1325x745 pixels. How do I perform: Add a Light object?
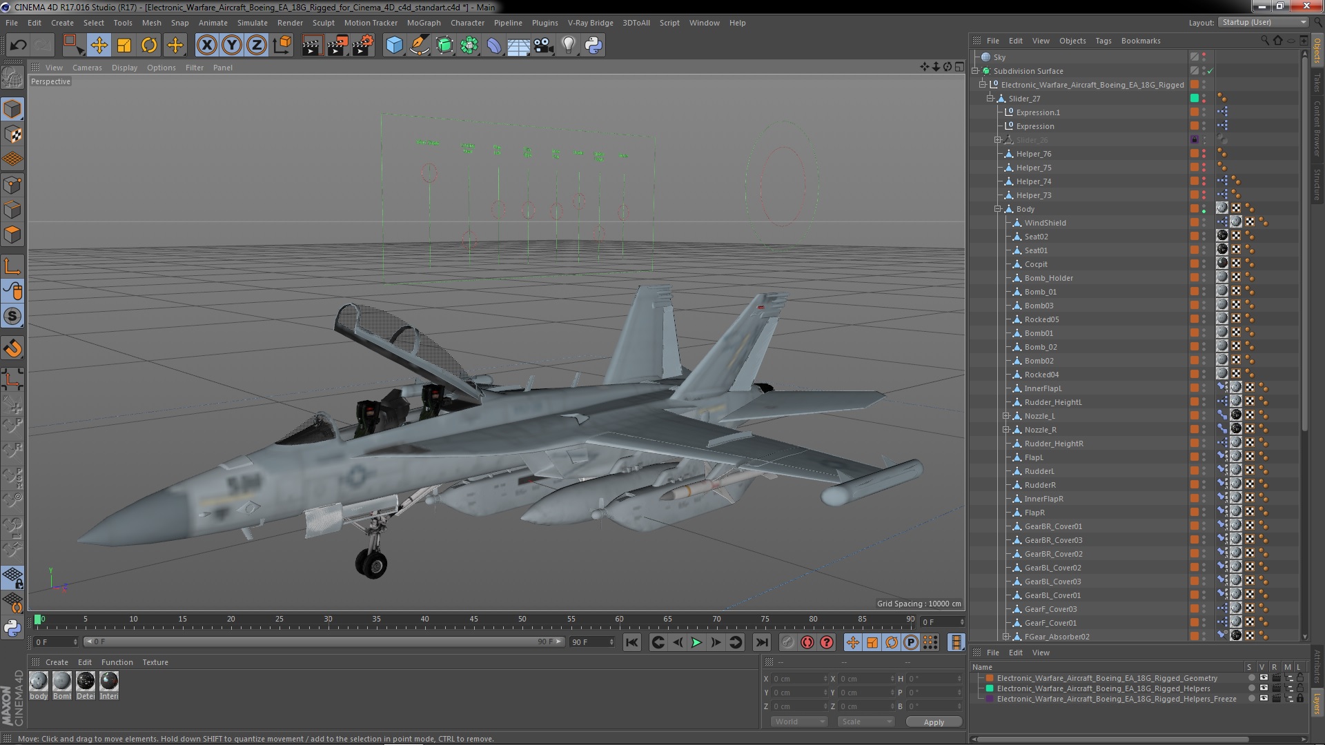[x=569, y=46]
